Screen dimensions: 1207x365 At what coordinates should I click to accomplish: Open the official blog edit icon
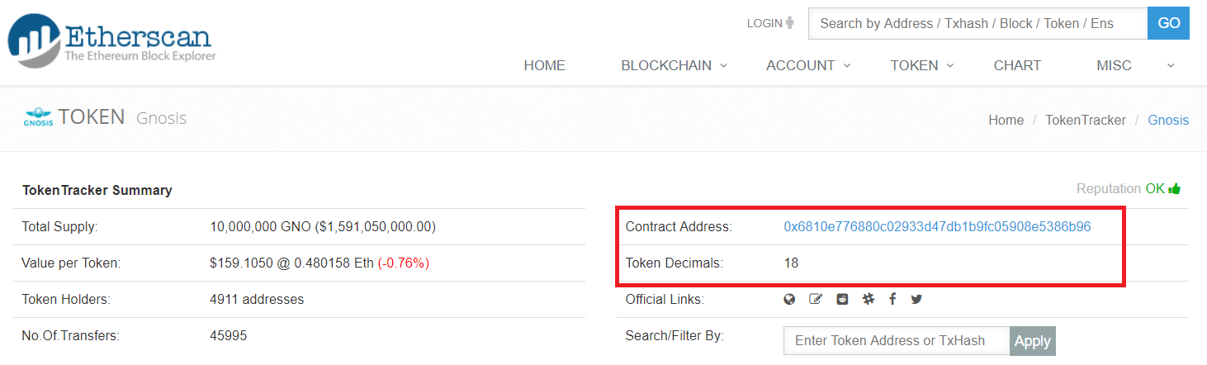(816, 299)
